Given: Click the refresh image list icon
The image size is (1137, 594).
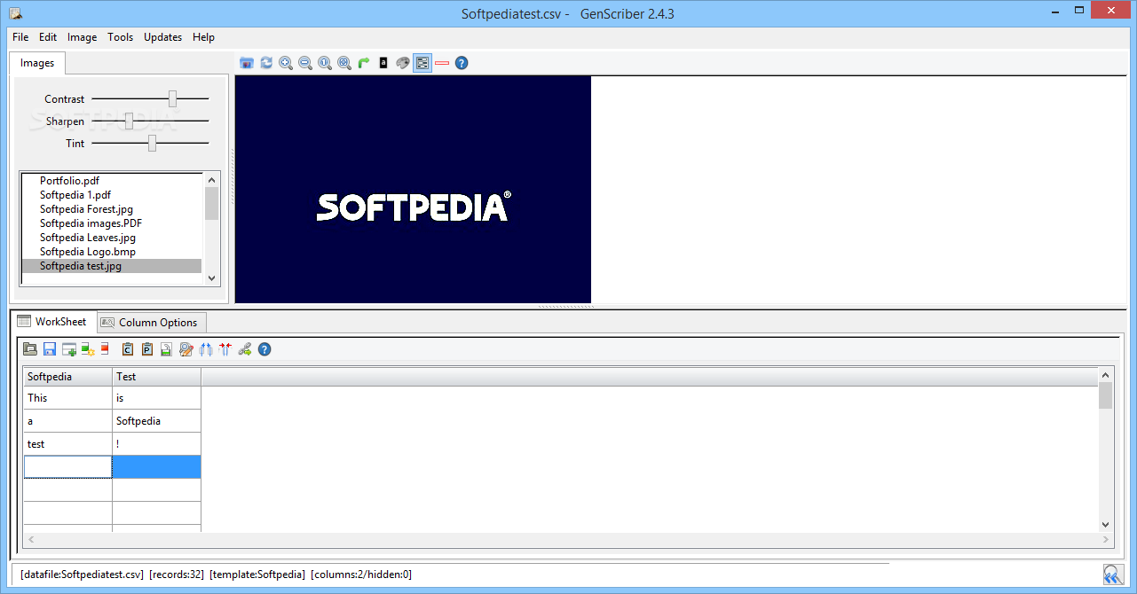Looking at the screenshot, I should pos(266,63).
